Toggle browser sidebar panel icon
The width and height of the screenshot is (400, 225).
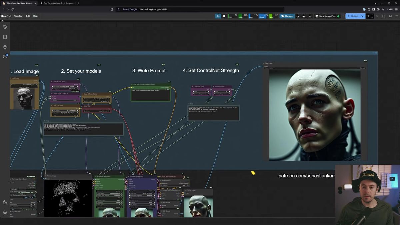tap(373, 9)
